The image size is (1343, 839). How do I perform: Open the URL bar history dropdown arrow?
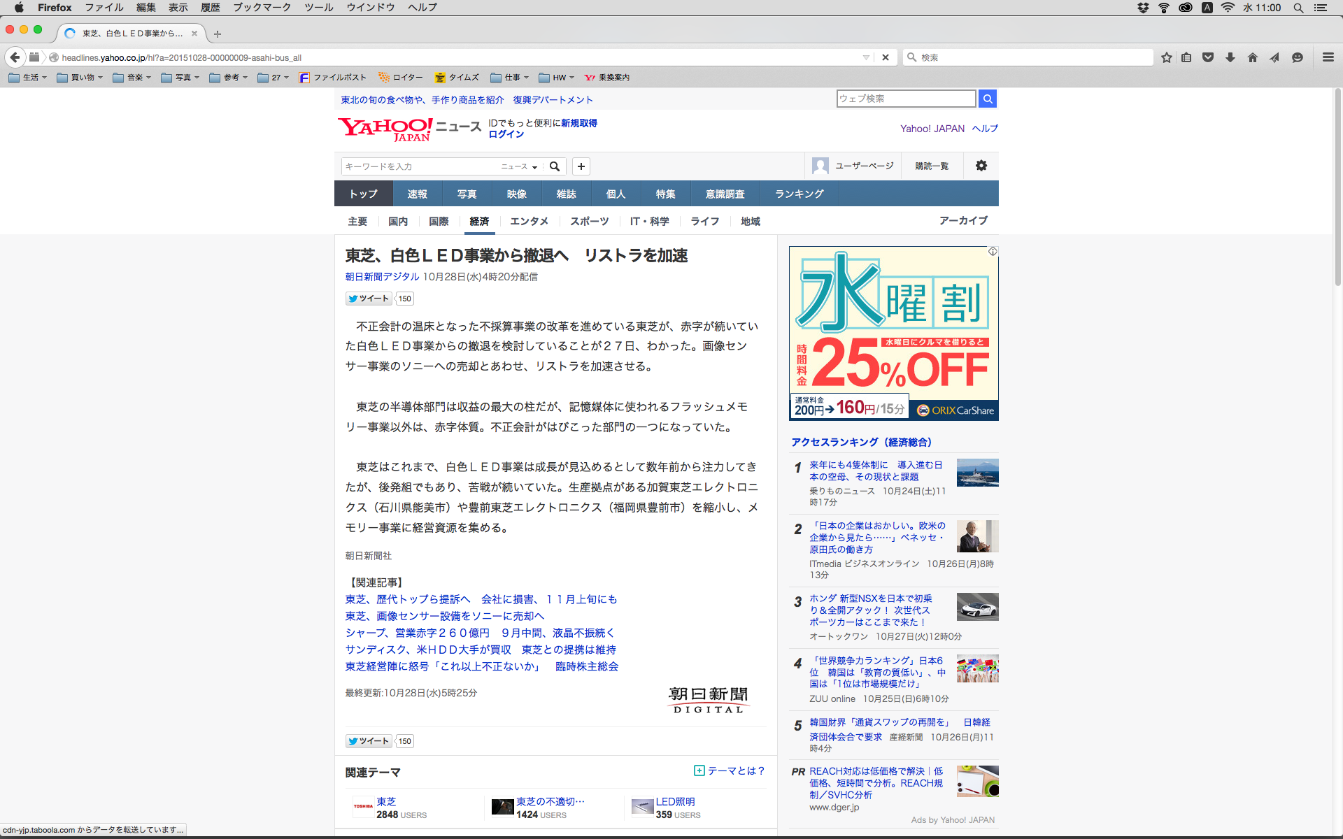[866, 57]
